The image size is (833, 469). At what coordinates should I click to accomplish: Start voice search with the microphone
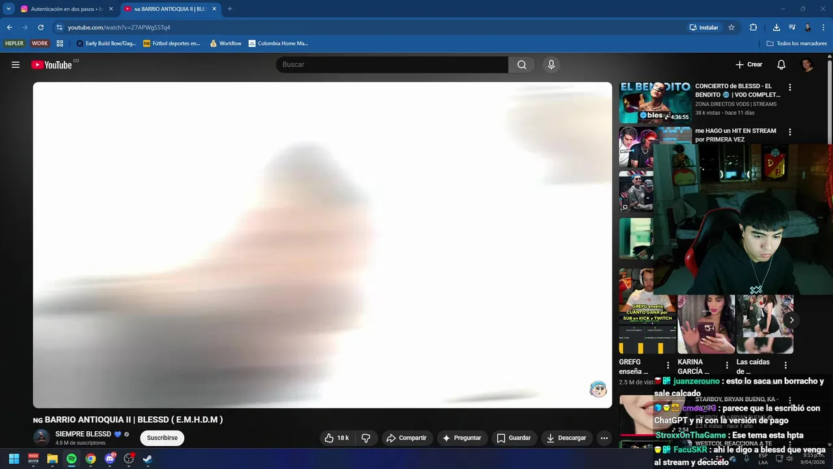551,64
